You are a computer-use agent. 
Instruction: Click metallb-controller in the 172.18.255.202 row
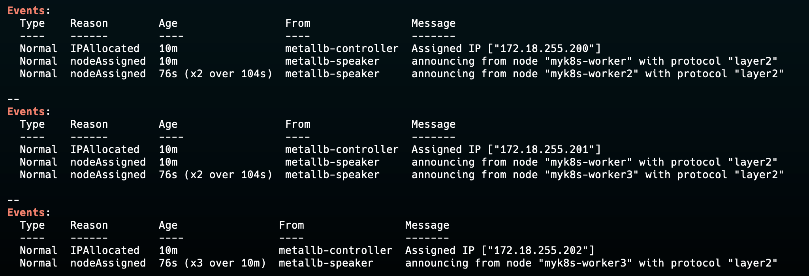(335, 250)
